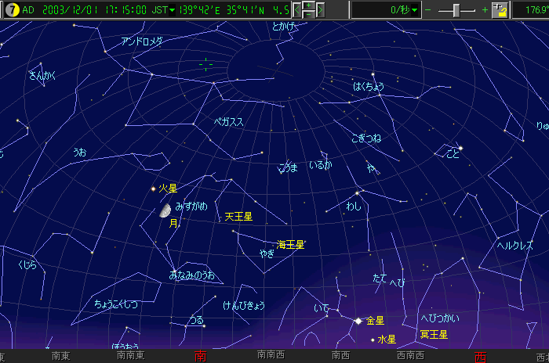Click the Venus (金星) marker

(x=358, y=321)
